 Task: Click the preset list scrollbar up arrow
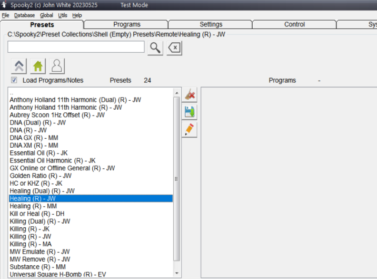[x=177, y=91]
